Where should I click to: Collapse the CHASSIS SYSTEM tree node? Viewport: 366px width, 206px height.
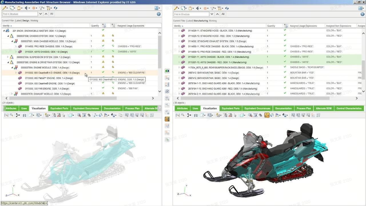pyautogui.click(x=8, y=36)
